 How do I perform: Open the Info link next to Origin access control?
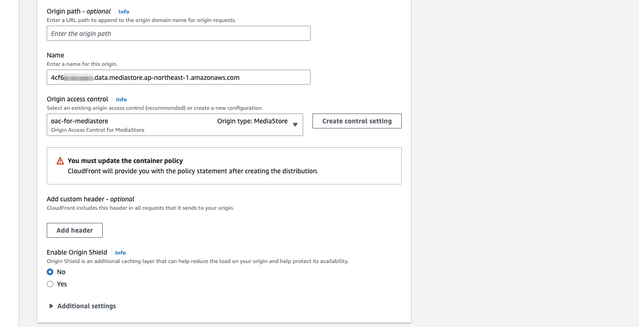[121, 100]
